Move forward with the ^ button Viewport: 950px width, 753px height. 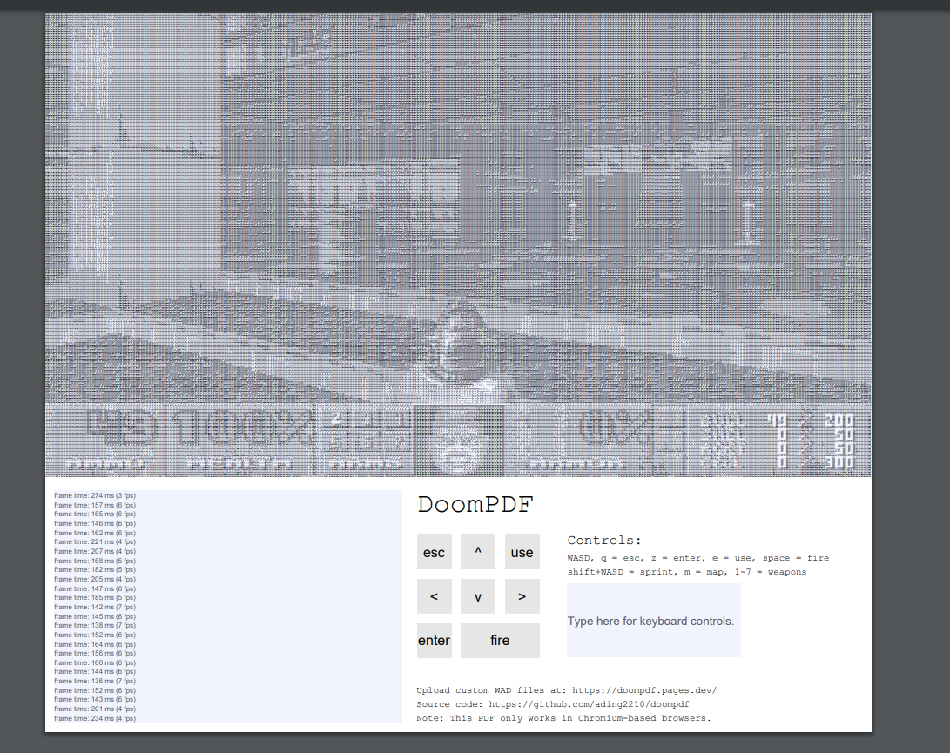click(477, 552)
